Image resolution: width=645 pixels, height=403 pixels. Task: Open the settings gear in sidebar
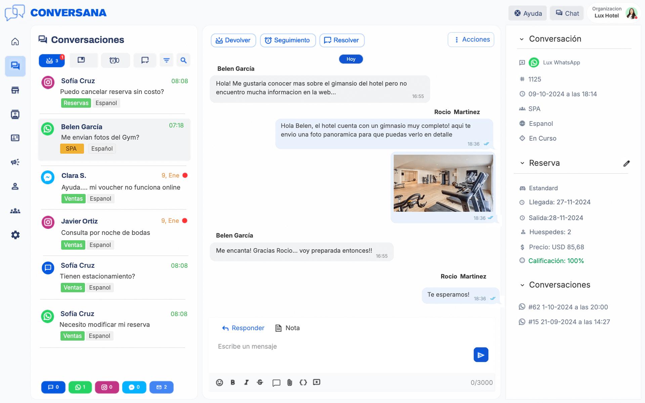click(15, 235)
